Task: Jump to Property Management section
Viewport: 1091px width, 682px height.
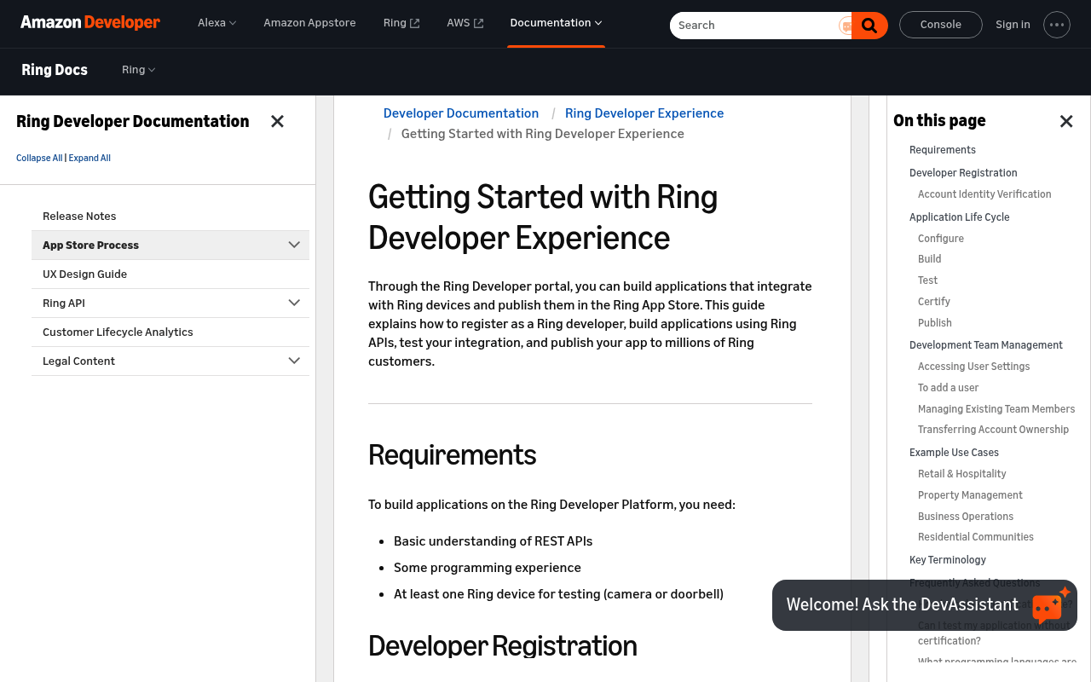Action: 970,495
